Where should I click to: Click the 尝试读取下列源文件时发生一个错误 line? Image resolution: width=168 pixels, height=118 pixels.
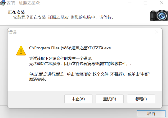pos(61,58)
